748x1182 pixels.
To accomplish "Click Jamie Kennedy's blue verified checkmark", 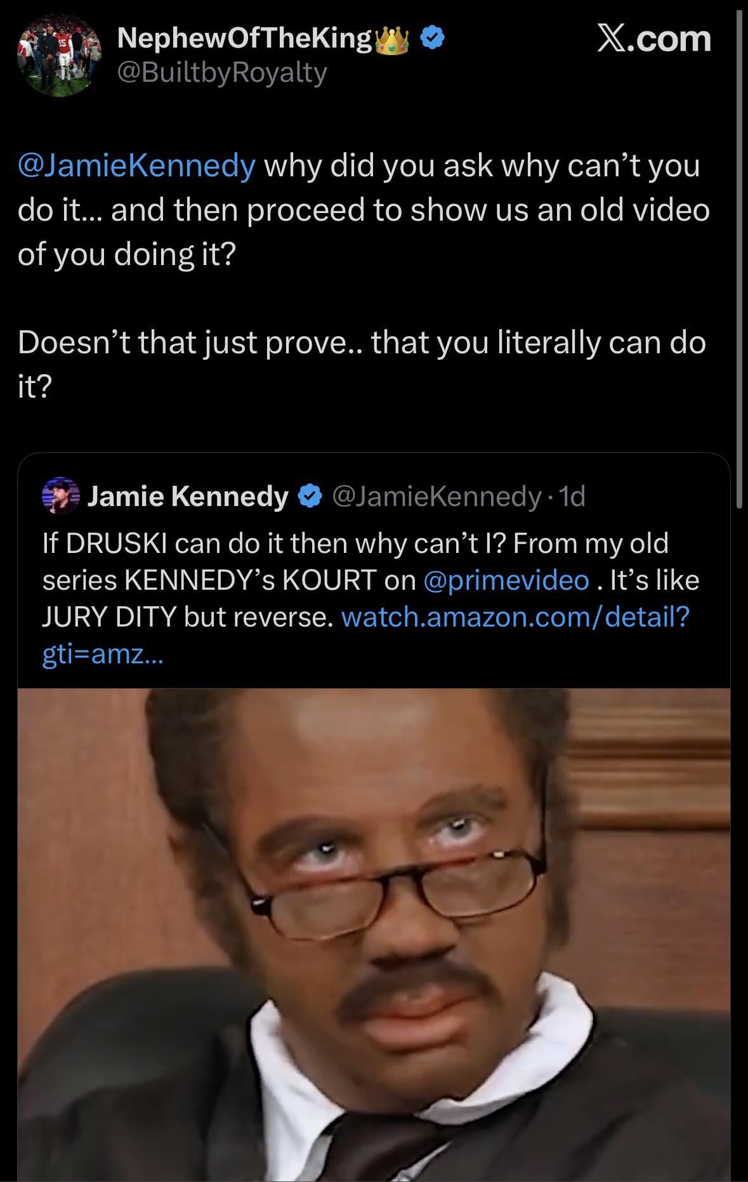I will click(309, 497).
